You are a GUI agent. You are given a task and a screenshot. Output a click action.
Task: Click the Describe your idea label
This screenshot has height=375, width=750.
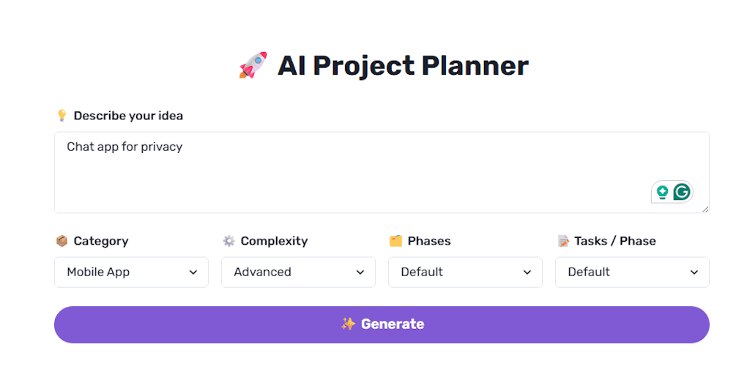click(x=128, y=116)
